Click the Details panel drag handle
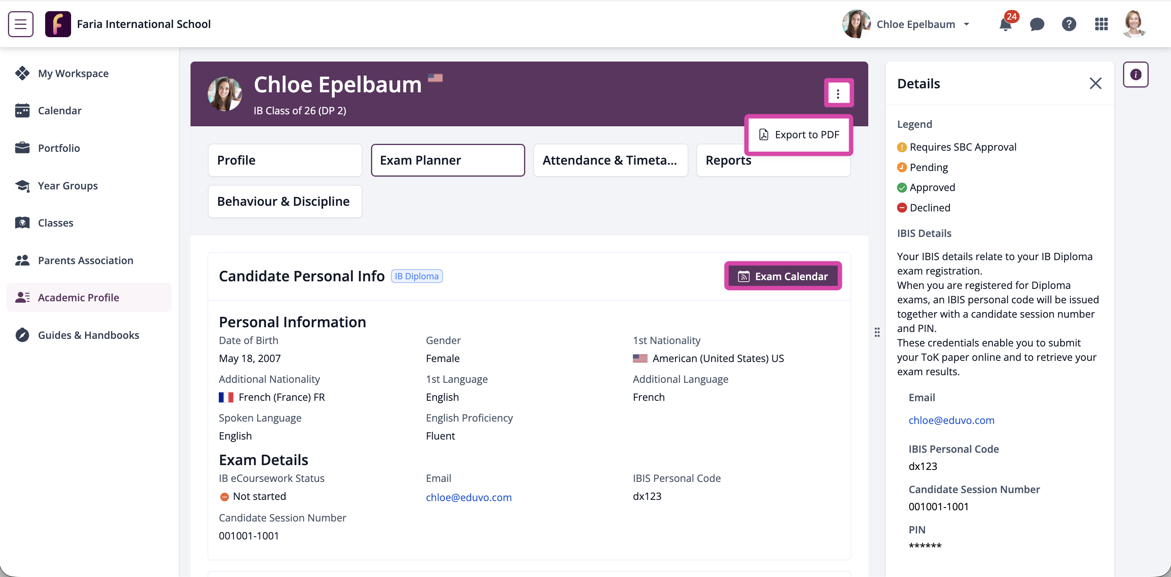The height and width of the screenshot is (577, 1171). tap(877, 332)
